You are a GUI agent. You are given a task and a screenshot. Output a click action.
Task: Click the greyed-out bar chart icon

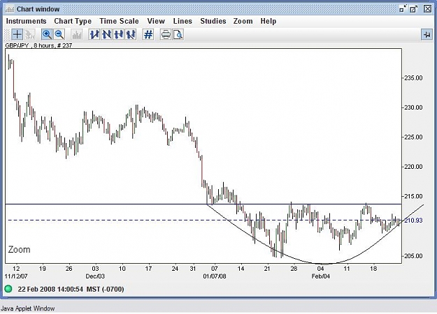click(x=77, y=34)
